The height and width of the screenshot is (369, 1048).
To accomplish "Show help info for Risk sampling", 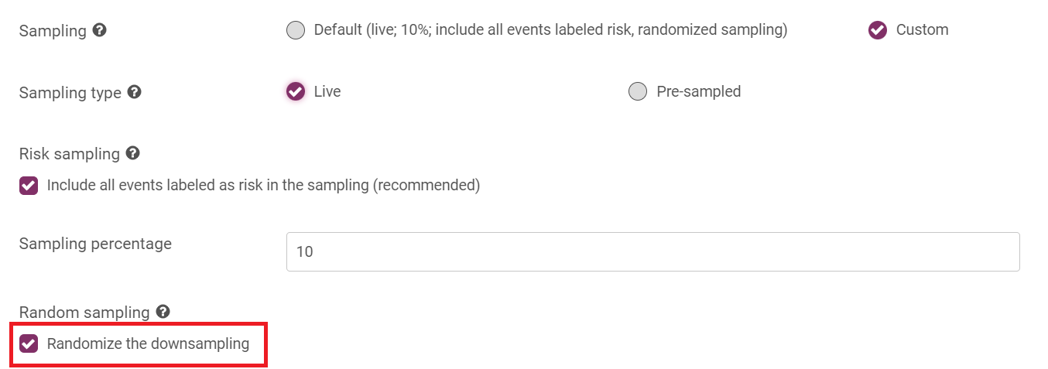I will pos(132,153).
